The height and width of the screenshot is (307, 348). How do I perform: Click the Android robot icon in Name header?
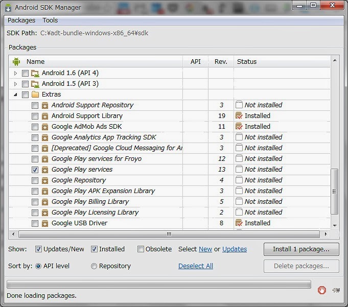point(16,62)
